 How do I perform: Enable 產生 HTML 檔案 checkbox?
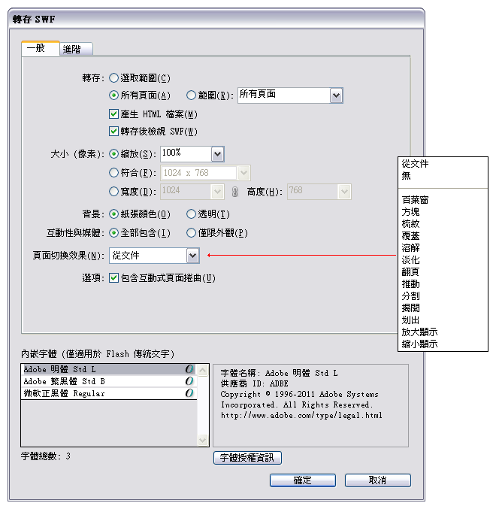(x=113, y=114)
